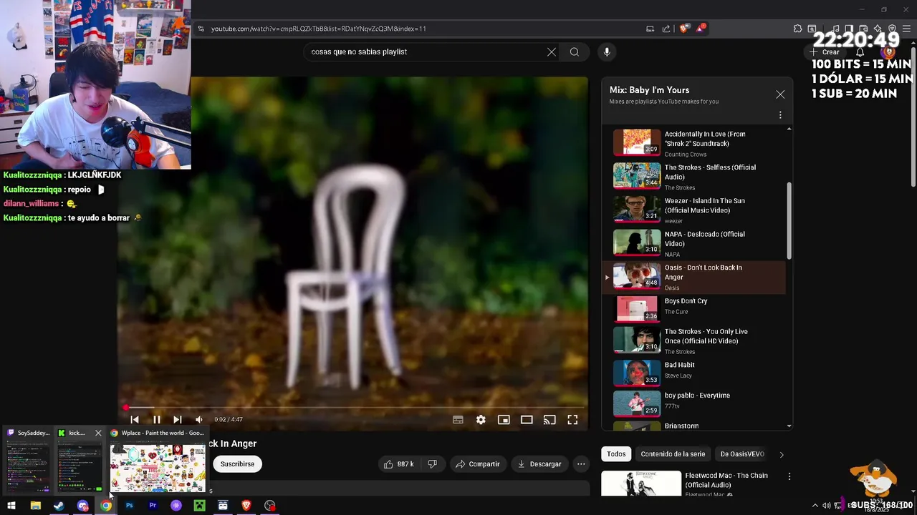917x515 pixels.
Task: Open Premiere Pro from taskbar
Action: pos(153,506)
